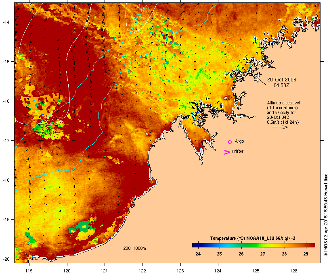The image size is (331, 274).
Task: Click the 'and velocity for' caption line
Action: [281, 112]
